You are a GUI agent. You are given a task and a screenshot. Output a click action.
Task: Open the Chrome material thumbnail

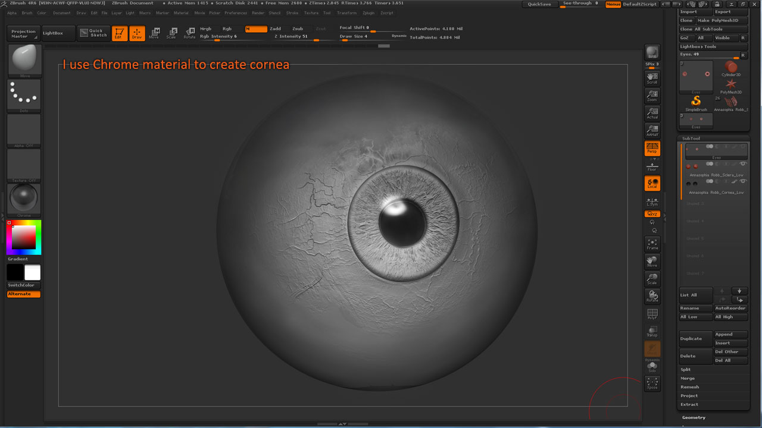pos(24,199)
